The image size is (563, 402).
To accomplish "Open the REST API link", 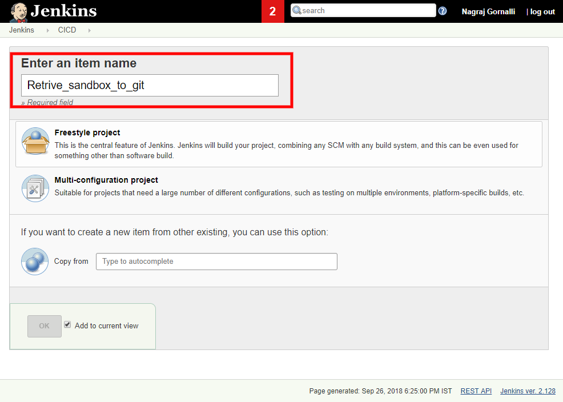I will pyautogui.click(x=476, y=391).
